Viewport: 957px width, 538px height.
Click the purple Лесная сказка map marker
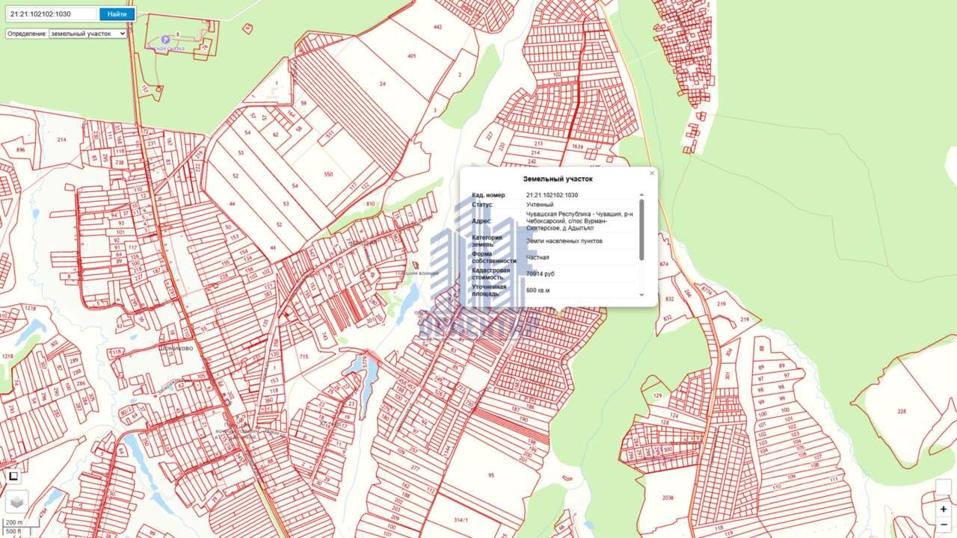166,39
